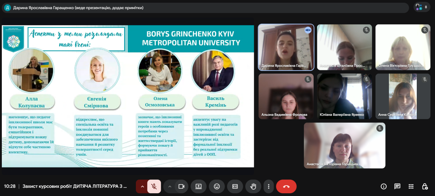This screenshot has width=435, height=196.
Task: Click speaking indicator on Дарина's tile
Action: click(x=308, y=30)
